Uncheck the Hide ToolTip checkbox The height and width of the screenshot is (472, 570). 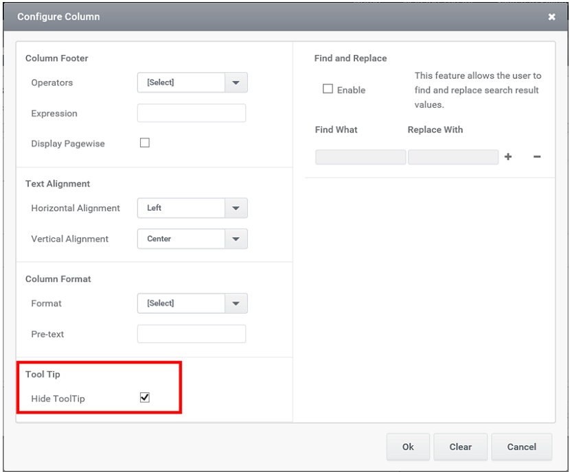tap(145, 398)
